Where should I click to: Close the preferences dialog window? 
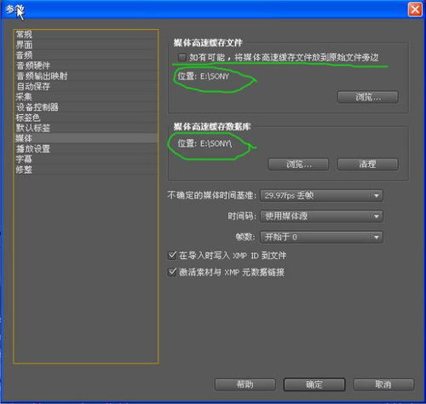[x=415, y=9]
